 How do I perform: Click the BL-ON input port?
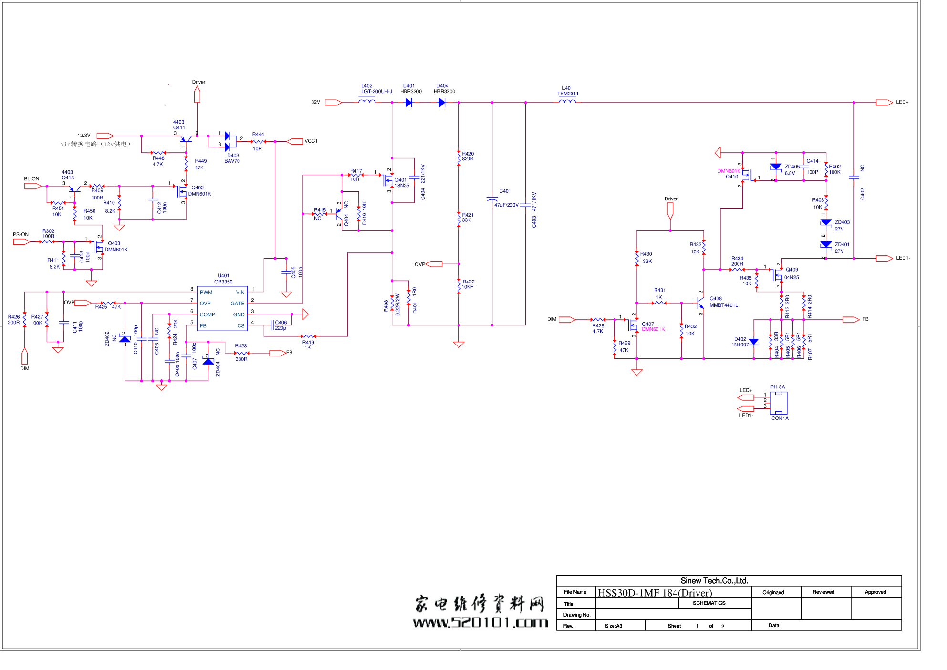click(x=33, y=186)
